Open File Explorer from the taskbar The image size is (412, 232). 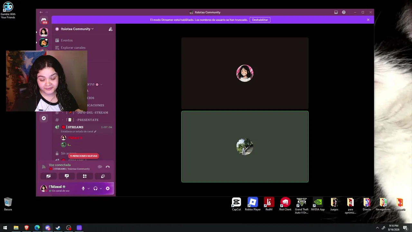tap(16, 228)
